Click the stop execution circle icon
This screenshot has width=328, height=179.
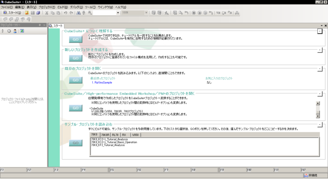194,13
